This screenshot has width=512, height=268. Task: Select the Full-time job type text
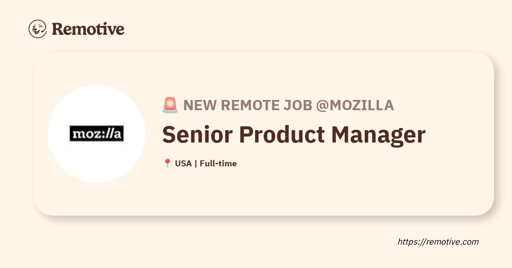pos(218,163)
